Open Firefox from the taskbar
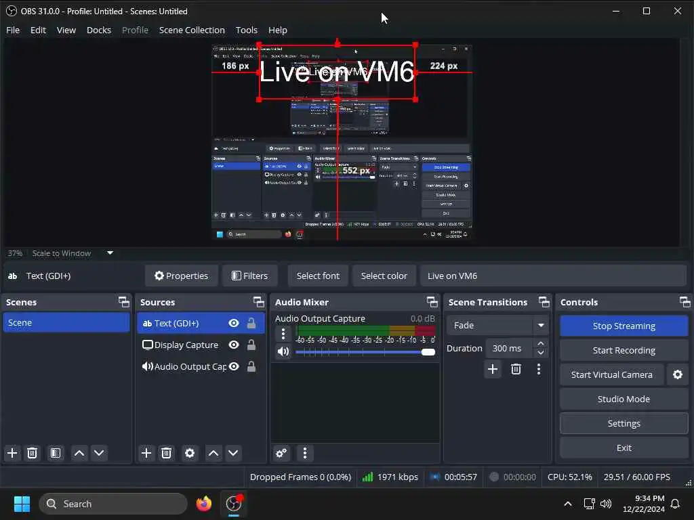694x520 pixels. pyautogui.click(x=204, y=504)
